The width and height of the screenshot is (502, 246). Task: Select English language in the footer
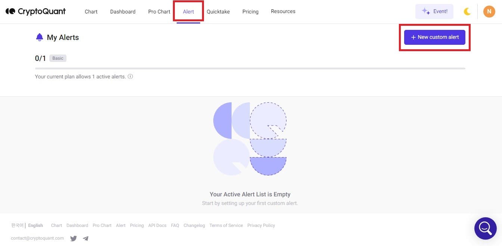[35, 225]
